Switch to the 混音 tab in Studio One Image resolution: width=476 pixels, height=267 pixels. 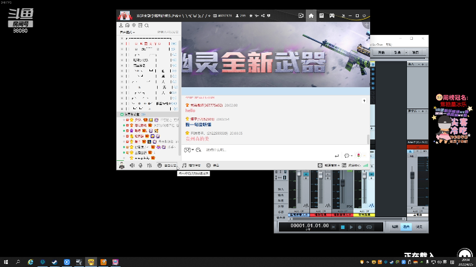(x=406, y=227)
